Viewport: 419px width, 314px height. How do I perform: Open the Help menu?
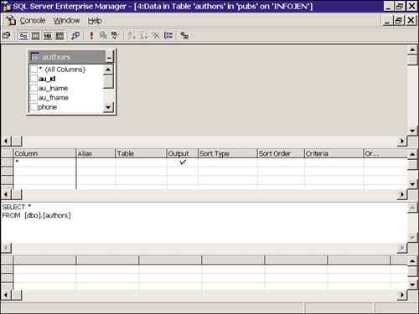click(x=95, y=21)
